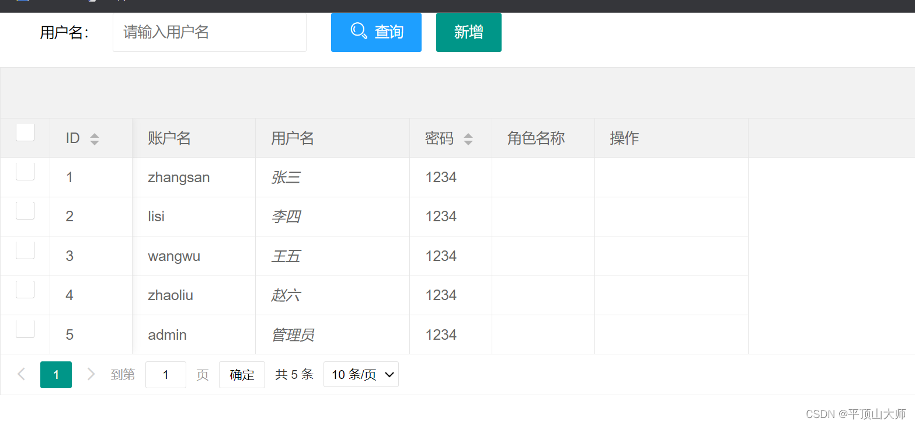Click the admin account name cell
The width and height of the screenshot is (915, 425).
tap(194, 335)
